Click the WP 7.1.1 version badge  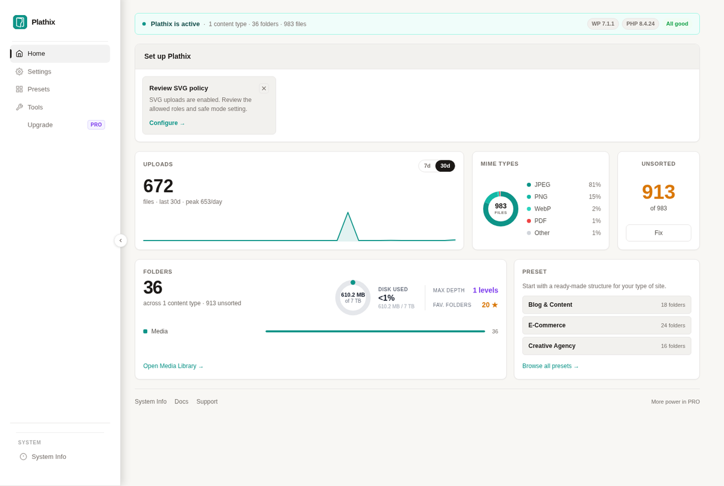(x=603, y=24)
